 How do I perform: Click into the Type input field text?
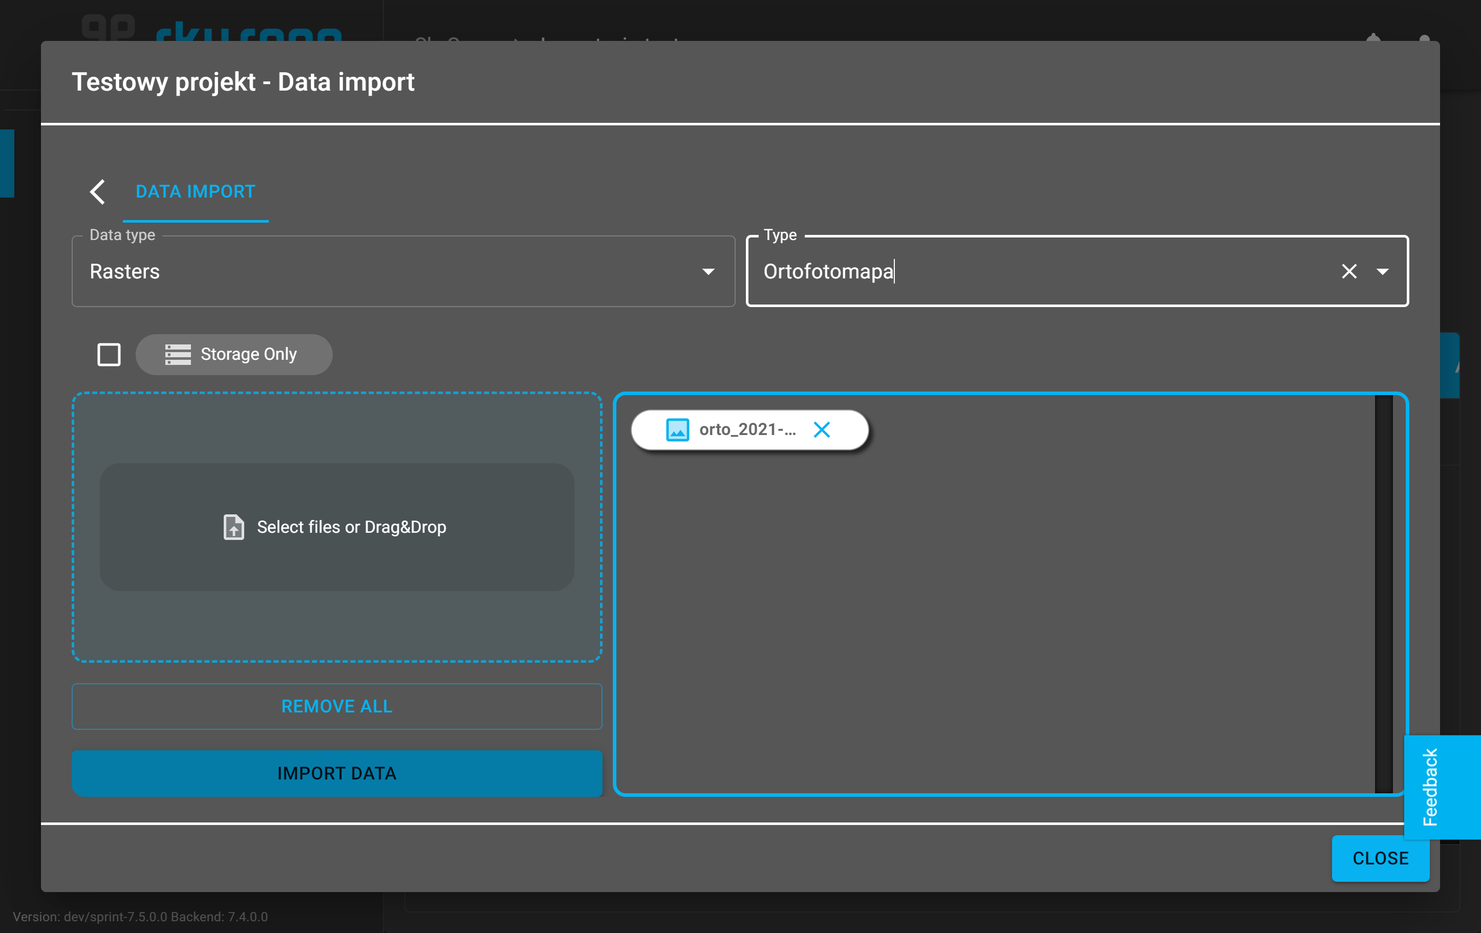[x=828, y=271]
